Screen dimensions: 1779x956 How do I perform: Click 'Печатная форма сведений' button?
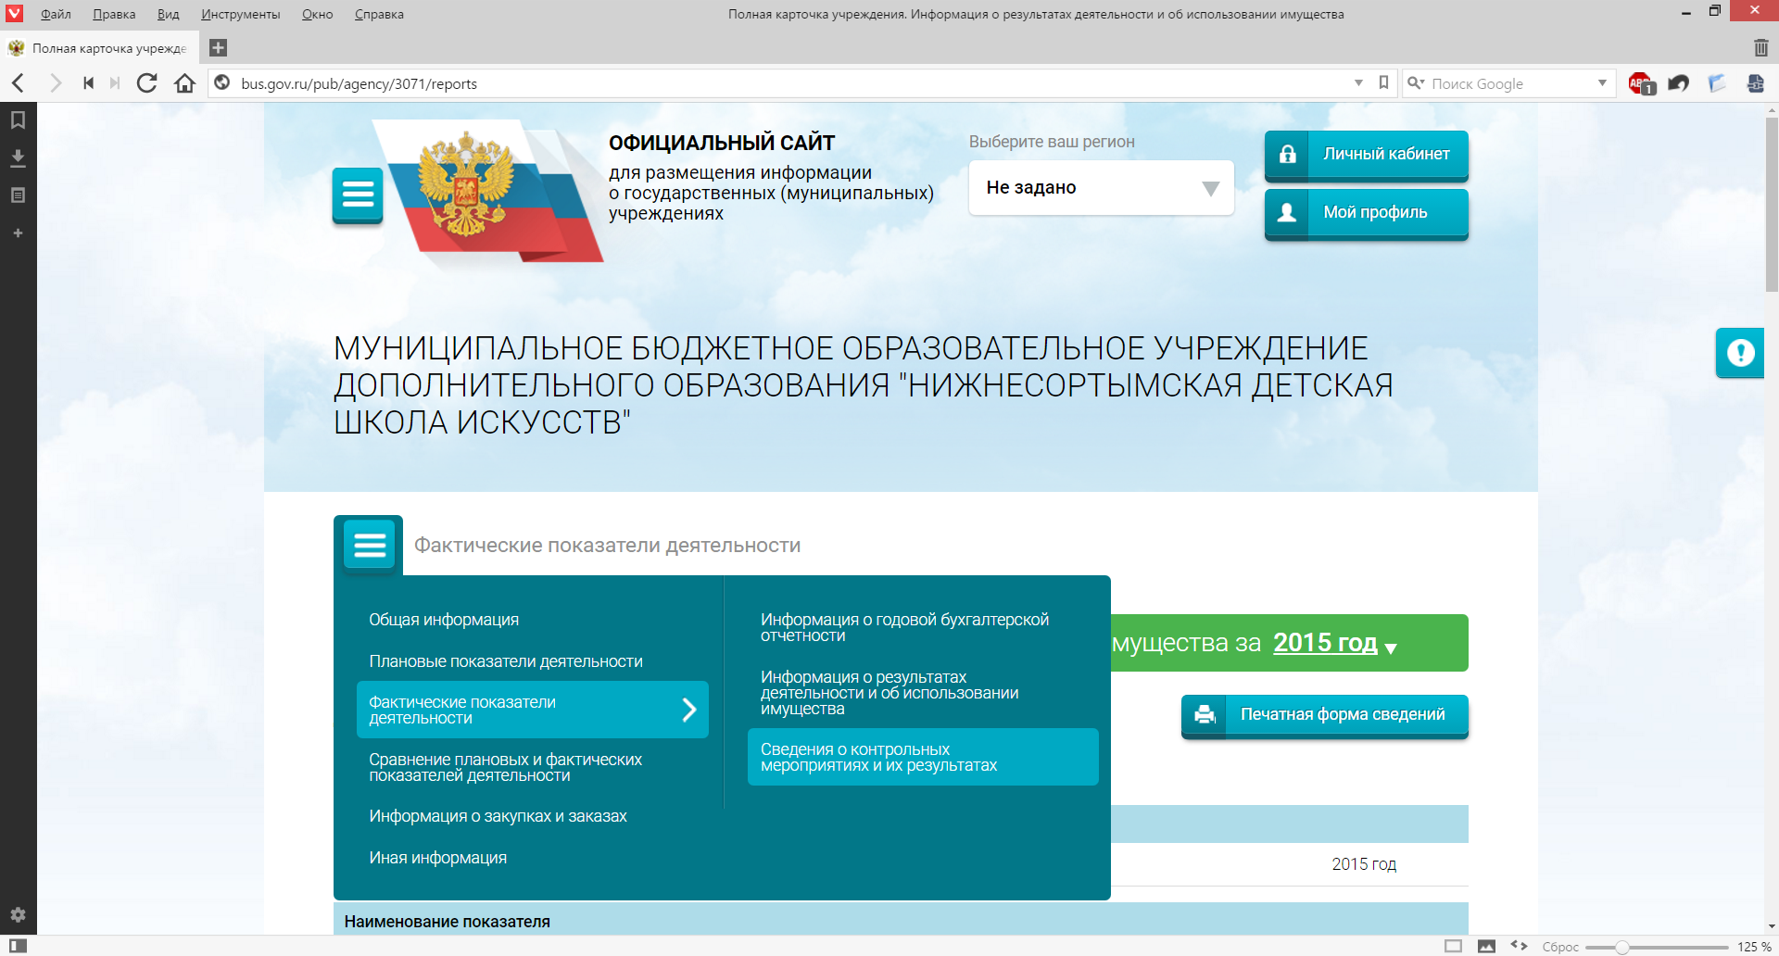[x=1325, y=715]
